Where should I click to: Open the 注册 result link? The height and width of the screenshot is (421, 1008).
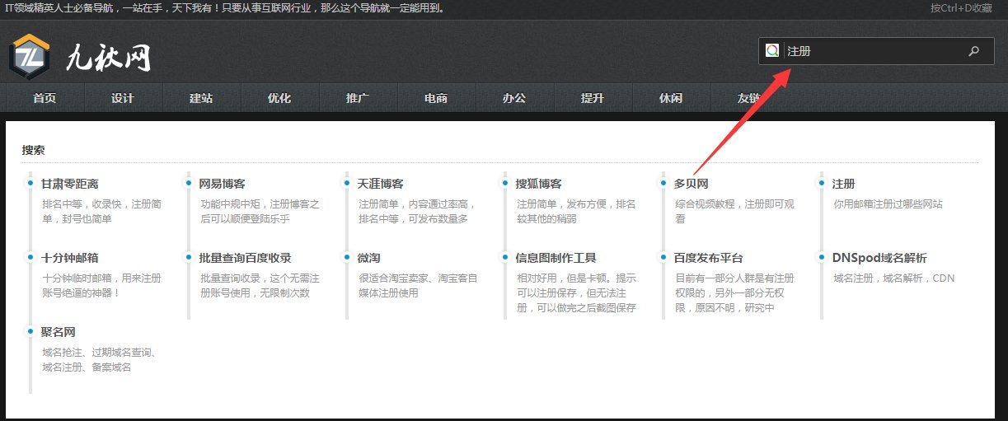(844, 183)
